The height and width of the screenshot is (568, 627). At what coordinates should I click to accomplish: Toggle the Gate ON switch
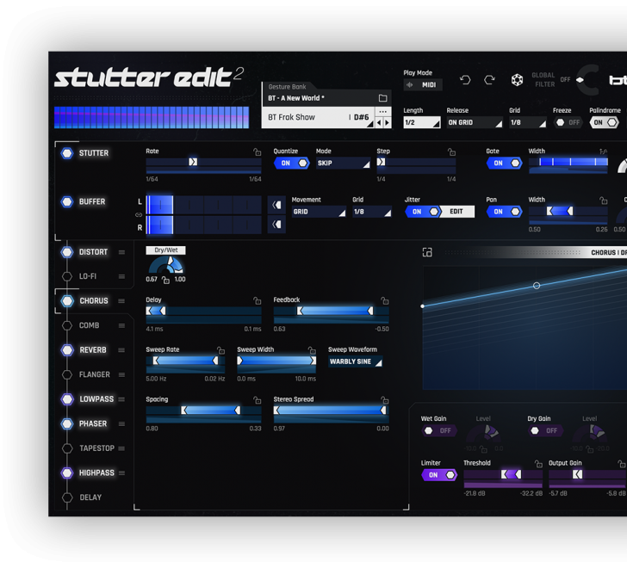click(x=504, y=163)
